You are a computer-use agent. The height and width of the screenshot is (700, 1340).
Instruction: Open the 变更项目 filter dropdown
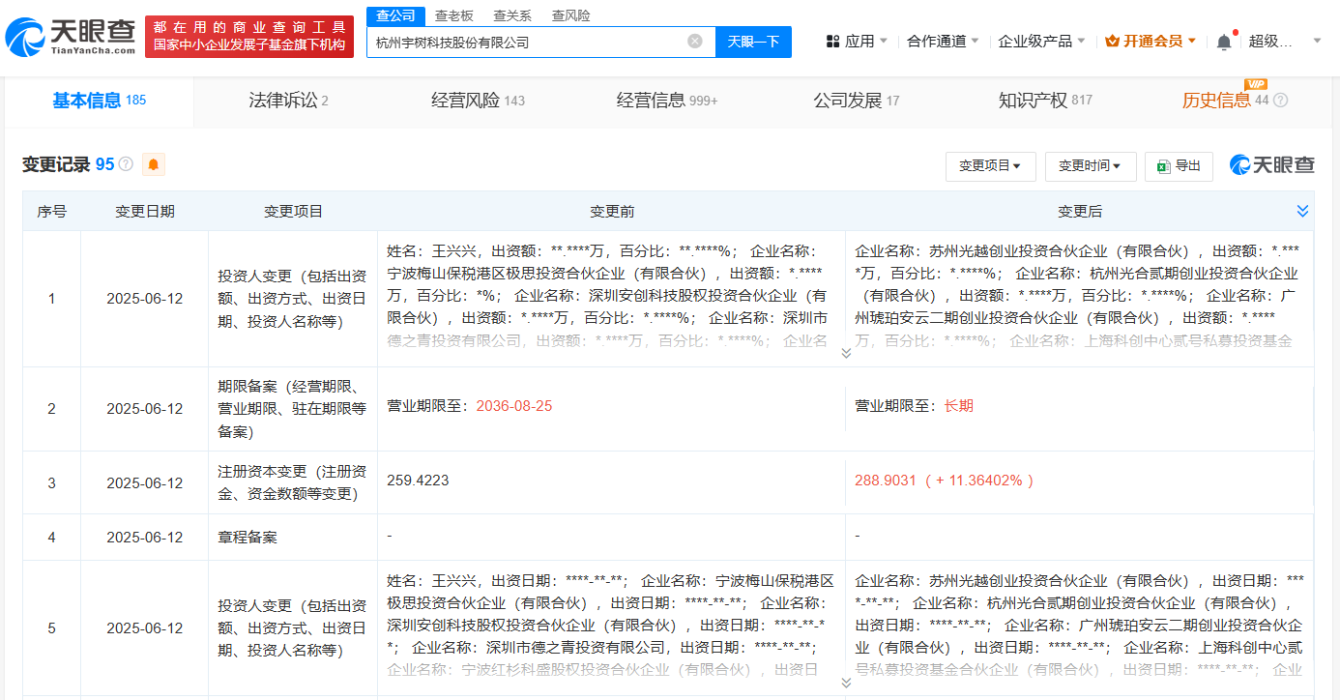pyautogui.click(x=990, y=166)
